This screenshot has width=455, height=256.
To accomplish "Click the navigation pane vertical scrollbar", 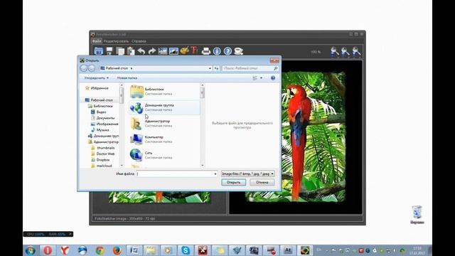I will [x=122, y=125].
